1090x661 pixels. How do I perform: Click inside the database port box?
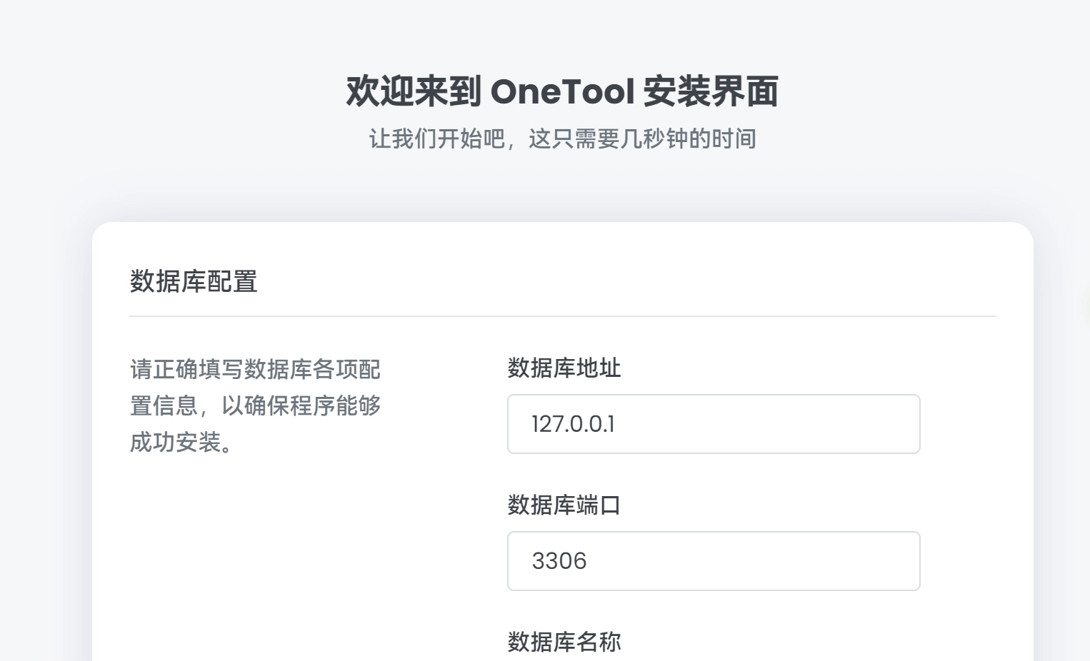(x=713, y=561)
